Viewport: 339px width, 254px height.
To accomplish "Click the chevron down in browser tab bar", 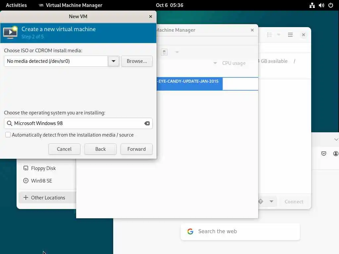I will (336, 140).
